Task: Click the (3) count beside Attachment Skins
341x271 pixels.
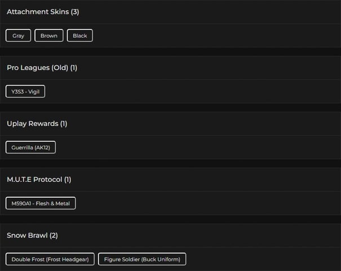Action: pos(75,12)
